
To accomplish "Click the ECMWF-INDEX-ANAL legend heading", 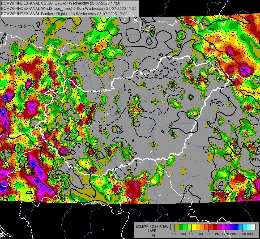I will click(152, 227).
